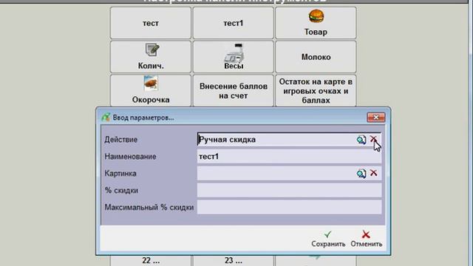Click the Товар button with burger icon
Screen dimensions: 473x266
point(316,23)
